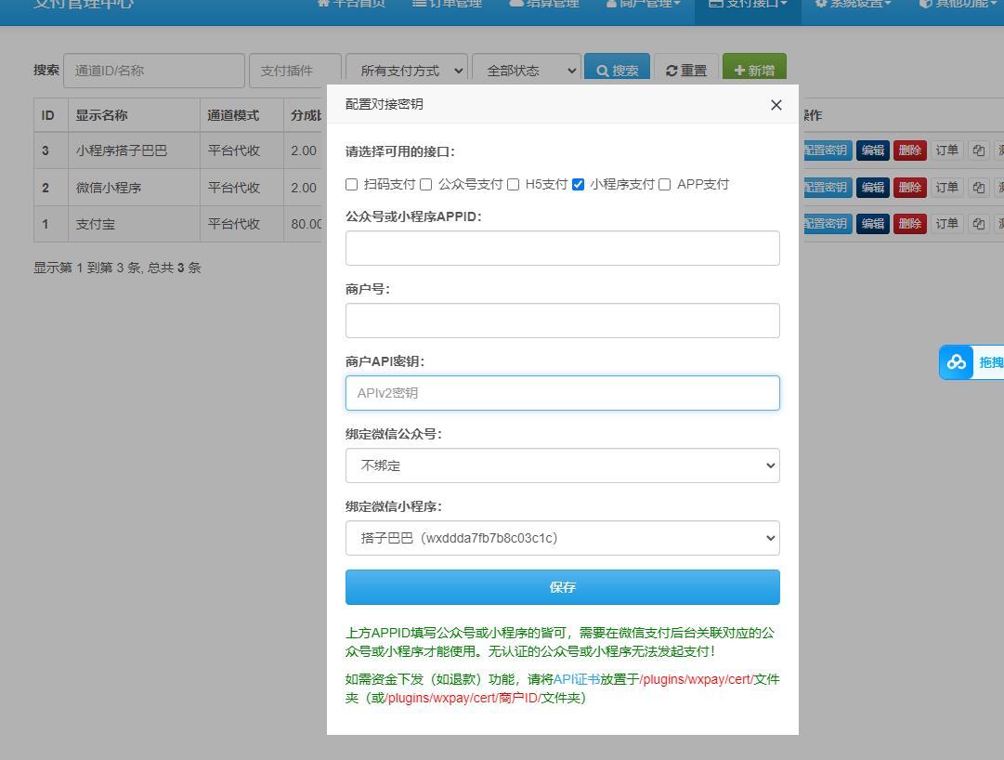Click 删除 for 微信小程序 row
Viewport: 1004px width, 760px height.
click(910, 187)
